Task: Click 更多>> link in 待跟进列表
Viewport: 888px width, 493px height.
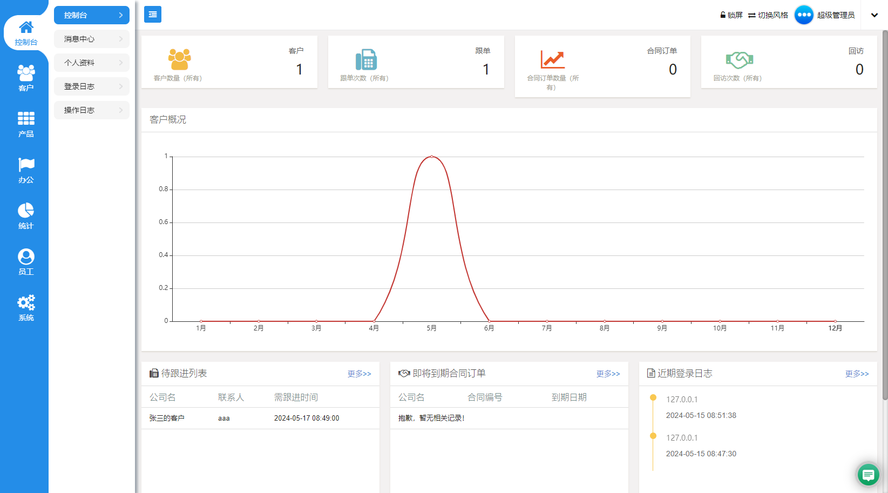Action: point(359,374)
